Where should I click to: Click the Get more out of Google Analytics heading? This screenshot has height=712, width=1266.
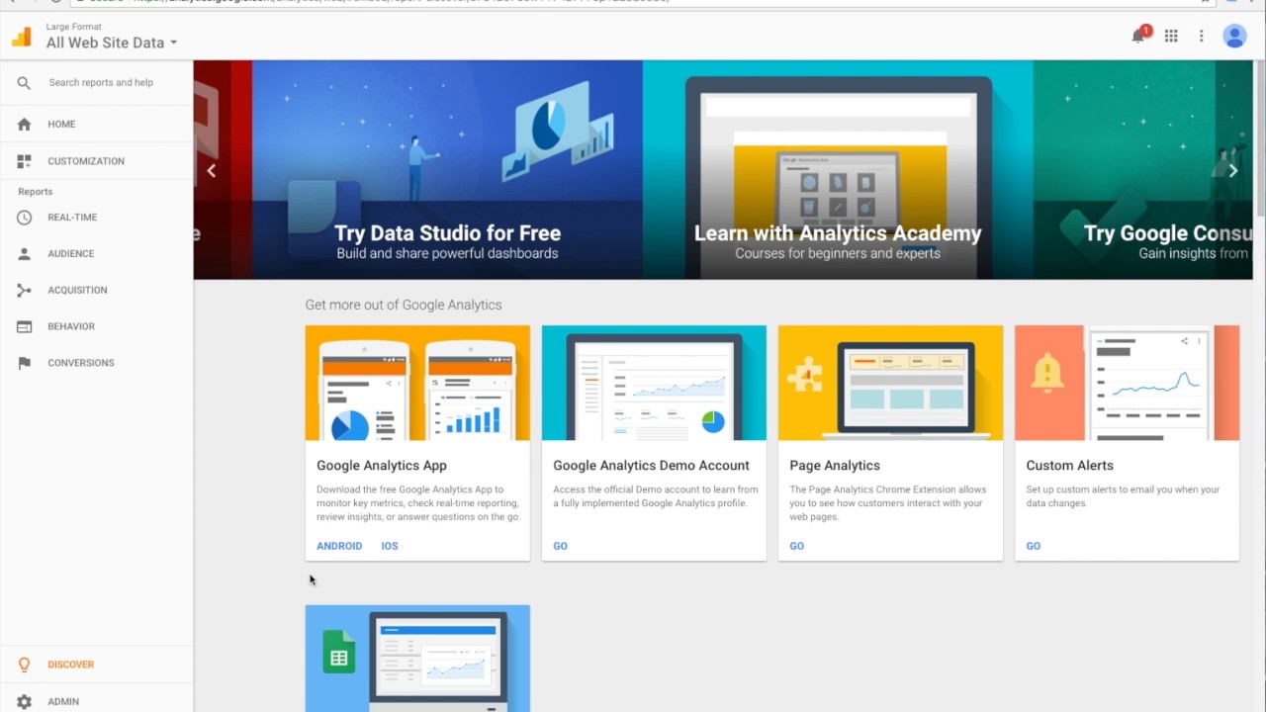[x=404, y=305]
